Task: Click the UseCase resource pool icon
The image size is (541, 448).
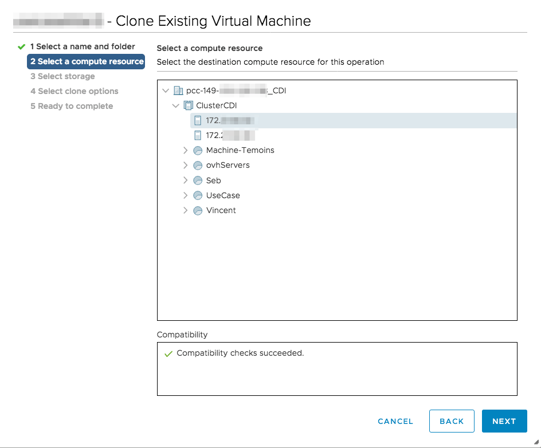Action: 197,195
